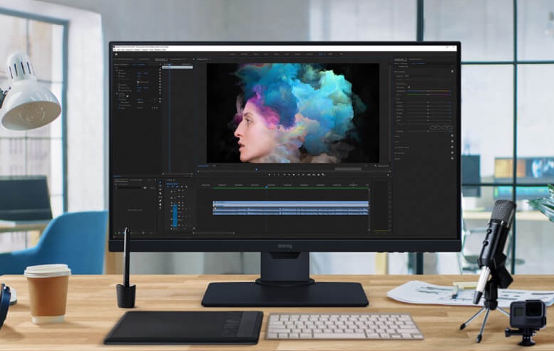Viewport: 554px width, 351px height.
Task: Click the Lift button in Program Monitor
Action: (x=309, y=174)
